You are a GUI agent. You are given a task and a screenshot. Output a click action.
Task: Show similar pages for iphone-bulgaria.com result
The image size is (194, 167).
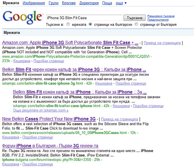click(x=38, y=164)
